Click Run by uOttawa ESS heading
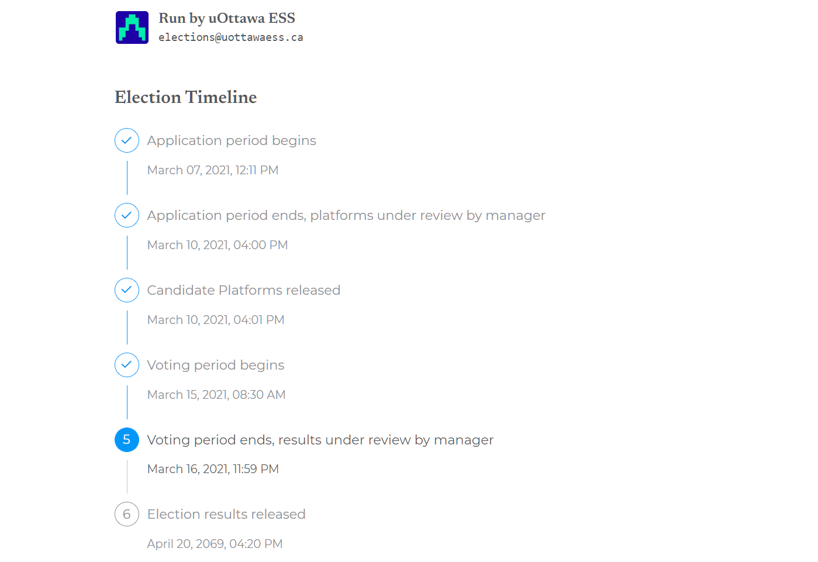The image size is (818, 562). pyautogui.click(x=227, y=18)
